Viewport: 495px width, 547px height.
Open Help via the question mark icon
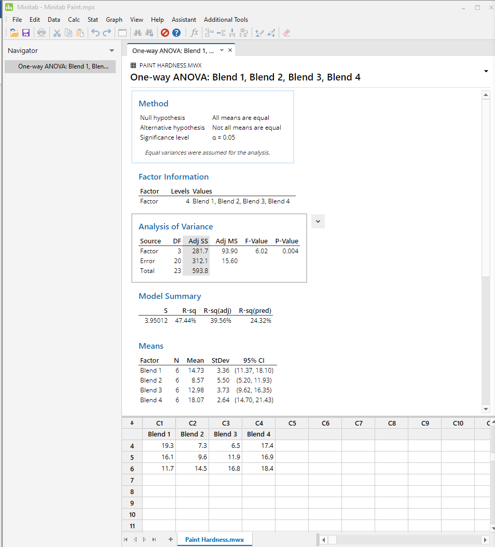tap(176, 33)
